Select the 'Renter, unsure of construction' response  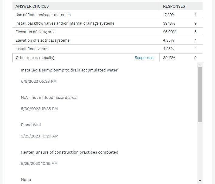point(70,152)
